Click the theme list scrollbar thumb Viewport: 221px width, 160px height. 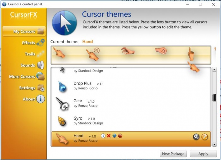click(214, 98)
